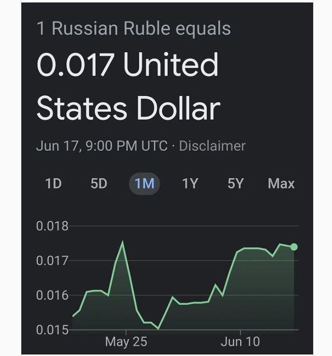The image size is (332, 356).
Task: Select the 5D range tab
Action: 98,184
